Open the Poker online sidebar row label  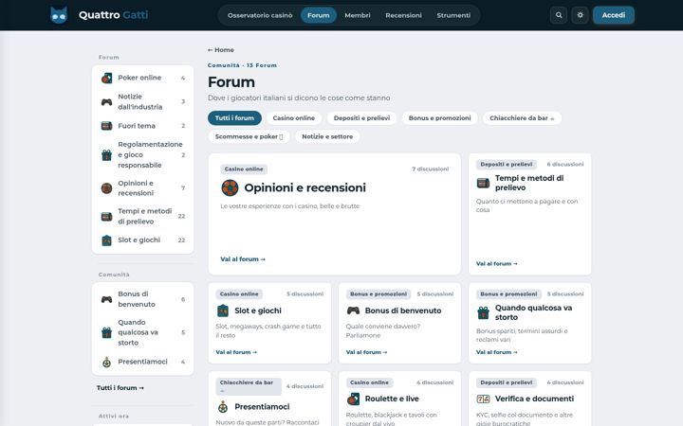point(139,78)
